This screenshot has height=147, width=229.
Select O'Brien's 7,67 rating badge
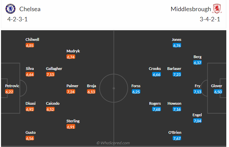point(177,138)
